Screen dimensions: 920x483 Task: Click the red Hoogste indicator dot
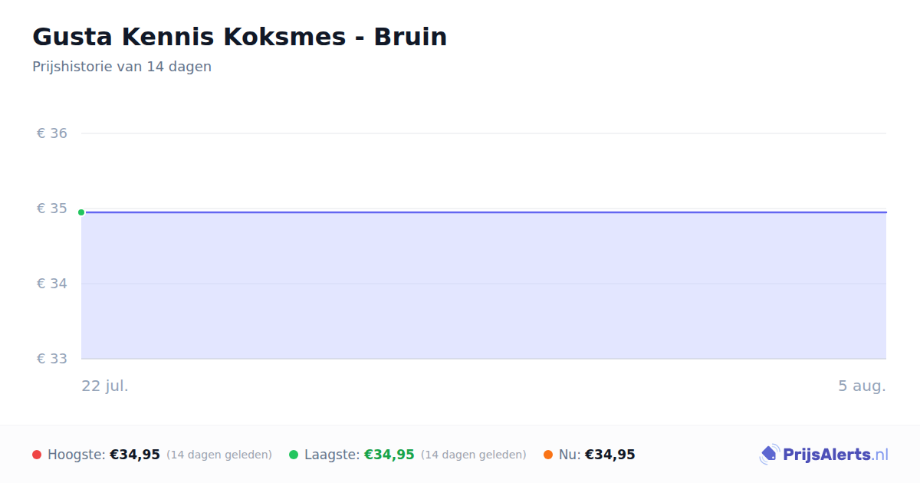pyautogui.click(x=37, y=455)
